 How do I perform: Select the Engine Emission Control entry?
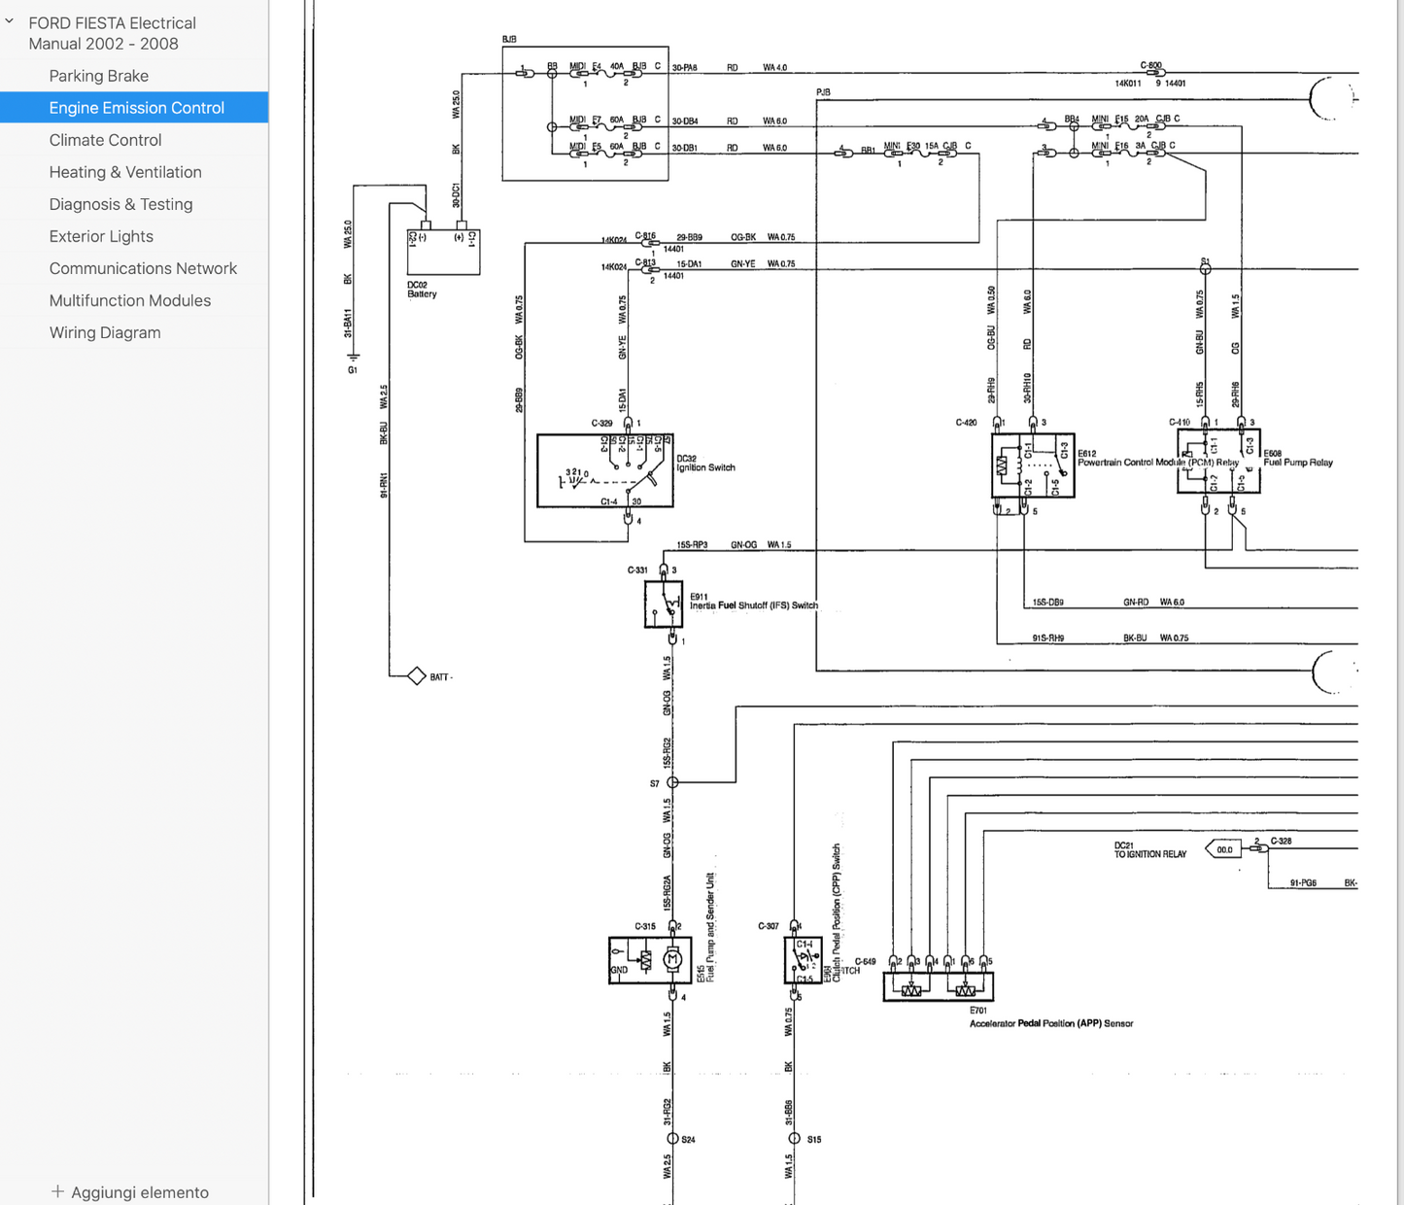click(136, 108)
